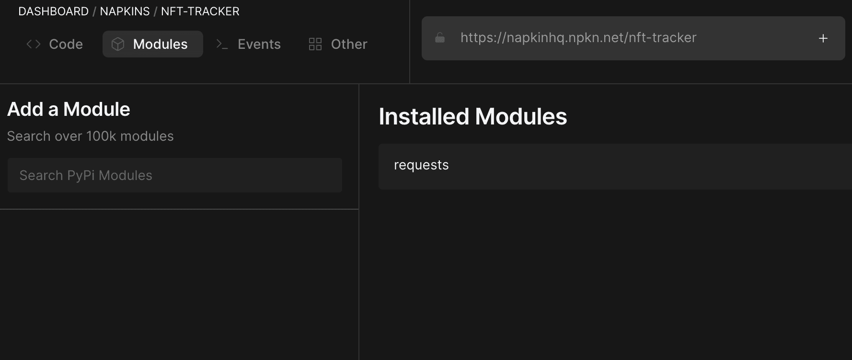
Task: Select the Modules tab
Action: 152,44
